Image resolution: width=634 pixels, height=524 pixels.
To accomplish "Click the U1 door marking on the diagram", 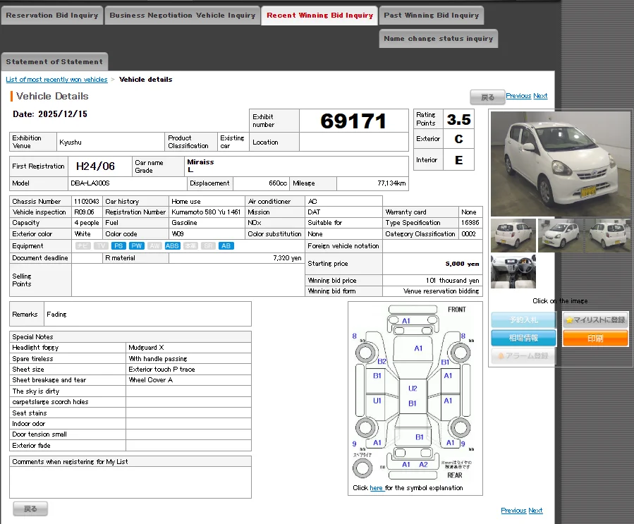I will (x=377, y=401).
